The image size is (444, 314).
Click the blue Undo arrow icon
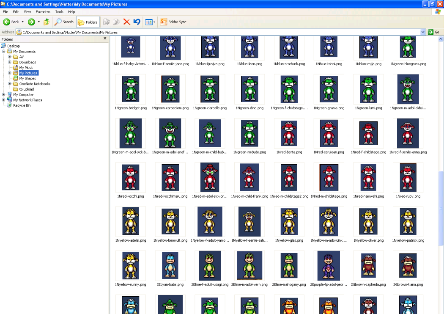[x=137, y=22]
